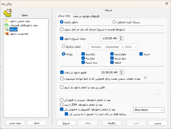Image resolution: width=171 pixels, height=129 pixels.
Task: Switch to the زمان بندی tab
Action: [x=64, y=16]
